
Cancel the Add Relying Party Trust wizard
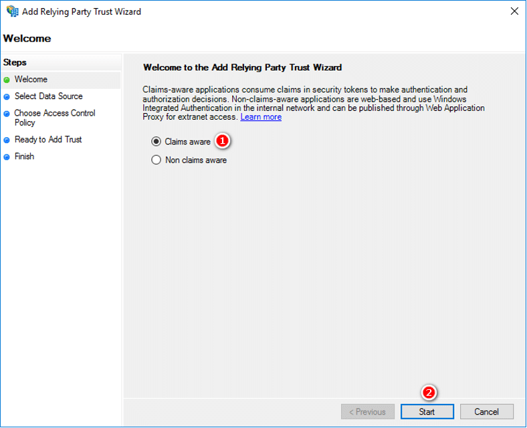(x=486, y=412)
